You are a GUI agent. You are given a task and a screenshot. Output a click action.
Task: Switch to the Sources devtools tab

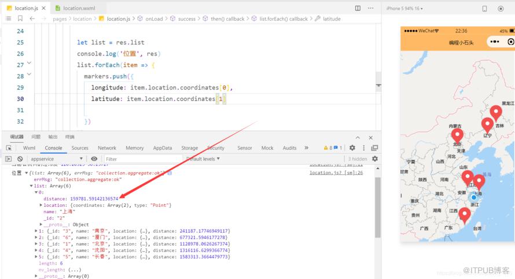pyautogui.click(x=80, y=148)
